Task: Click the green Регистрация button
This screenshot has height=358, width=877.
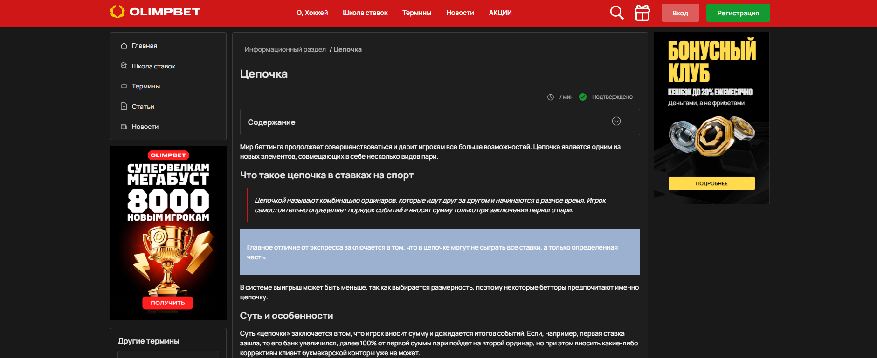Action: click(x=738, y=13)
